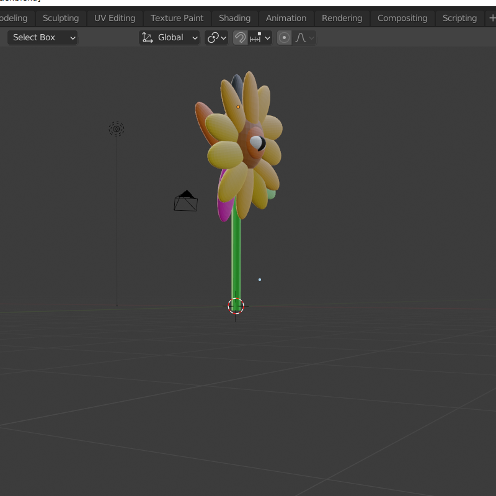Switch to the Shading tab

pos(234,18)
